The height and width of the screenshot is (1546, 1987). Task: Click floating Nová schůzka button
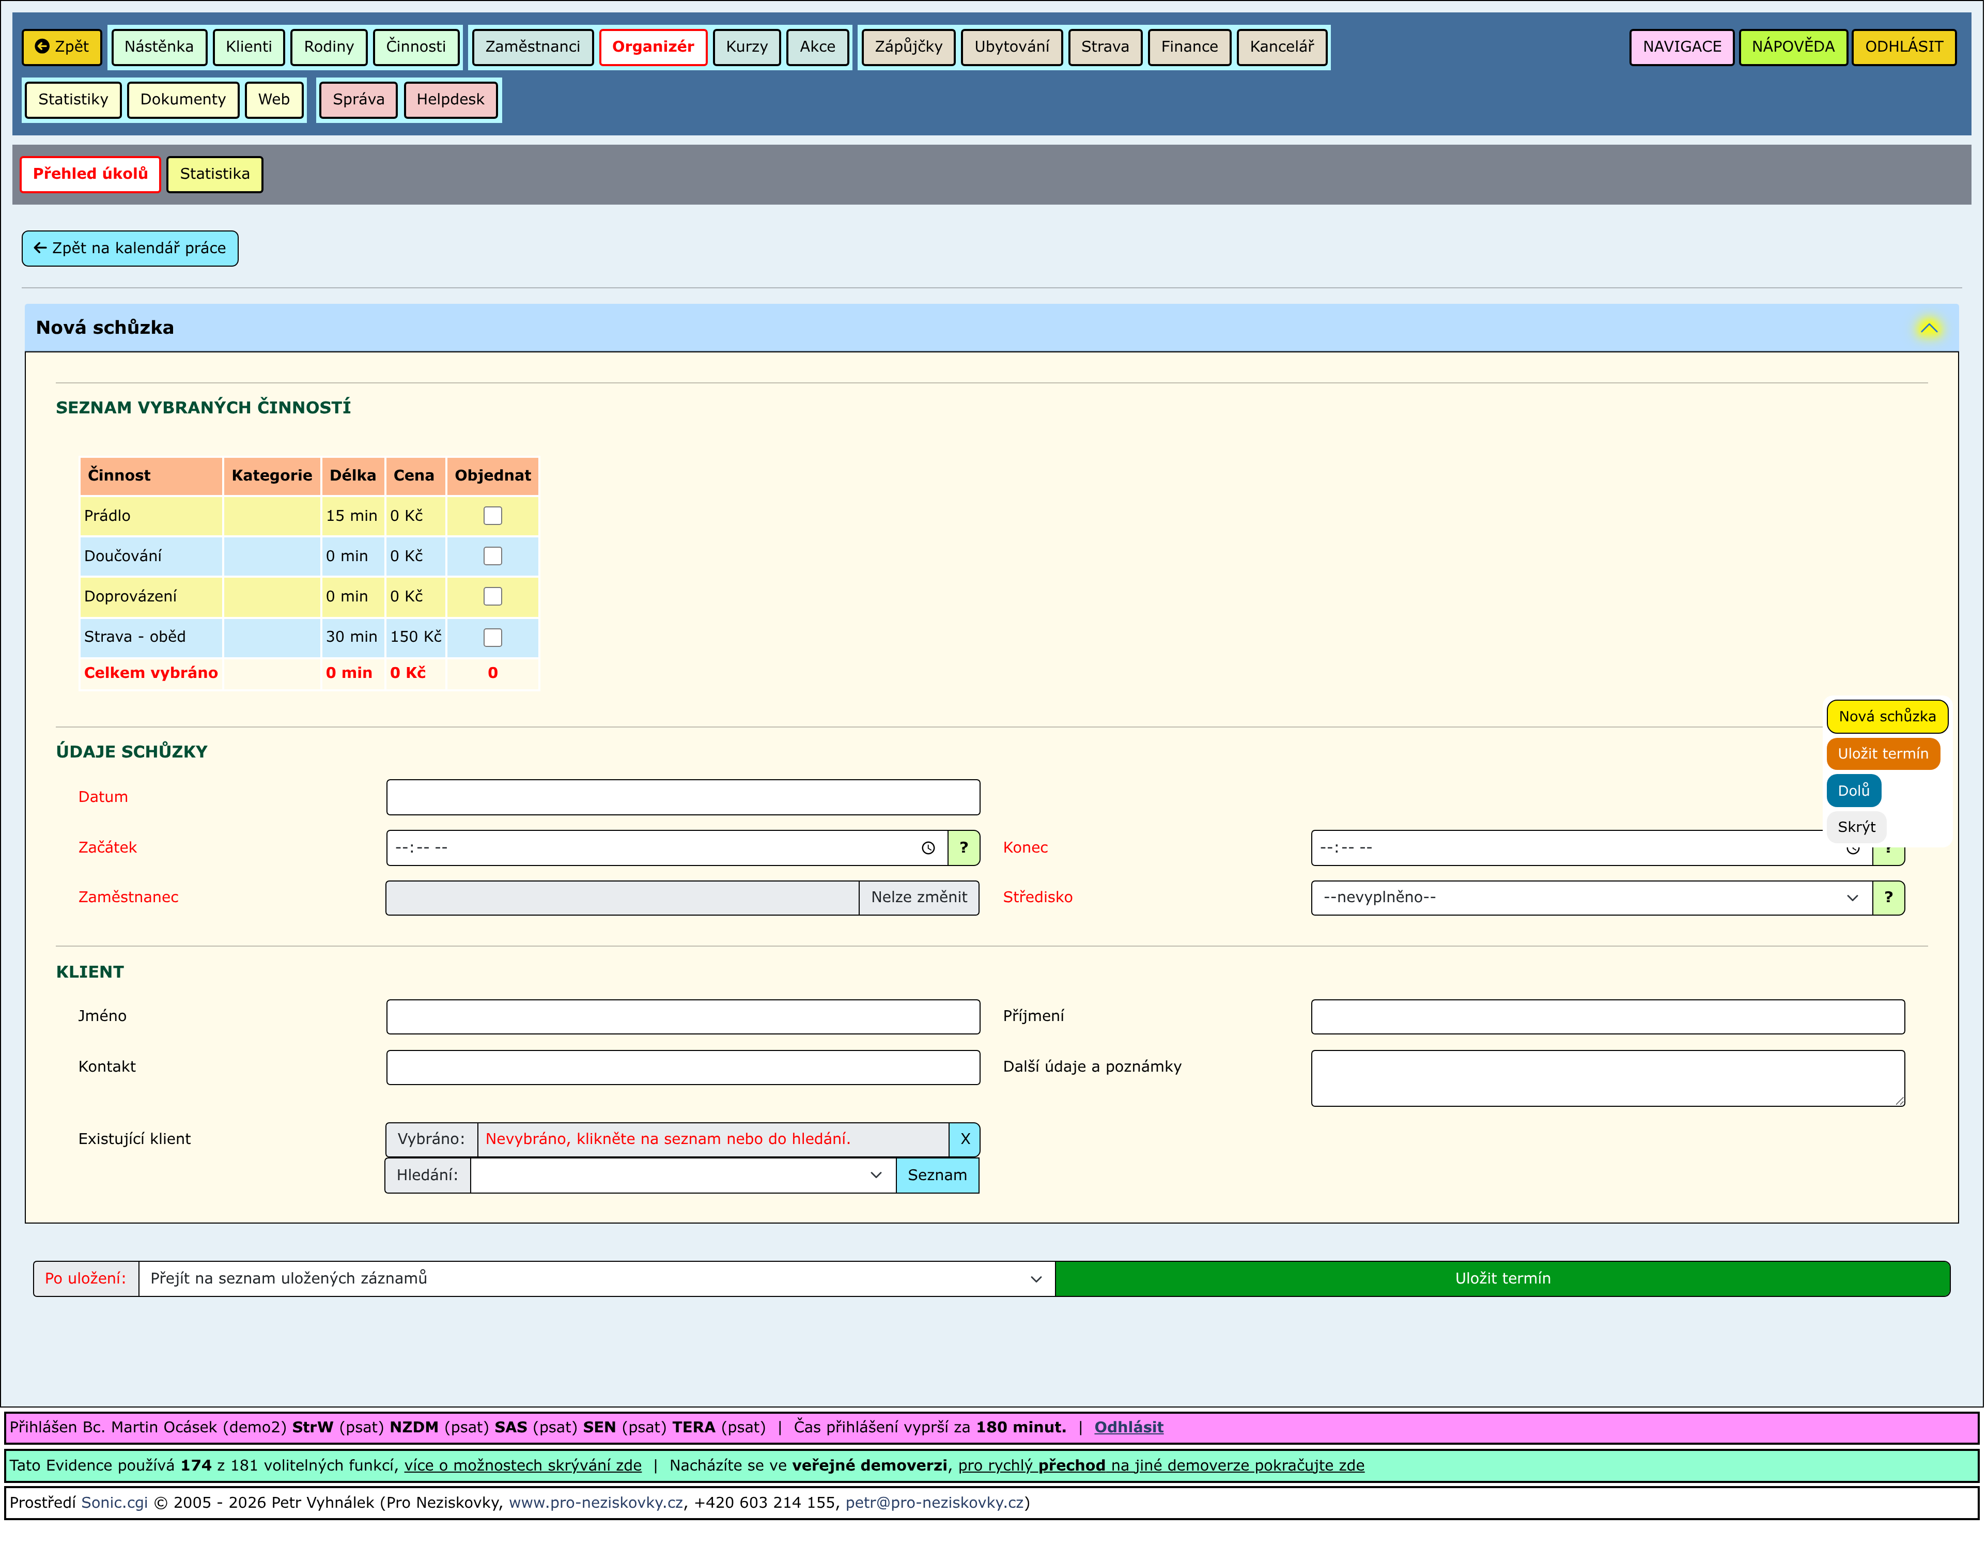click(1887, 717)
